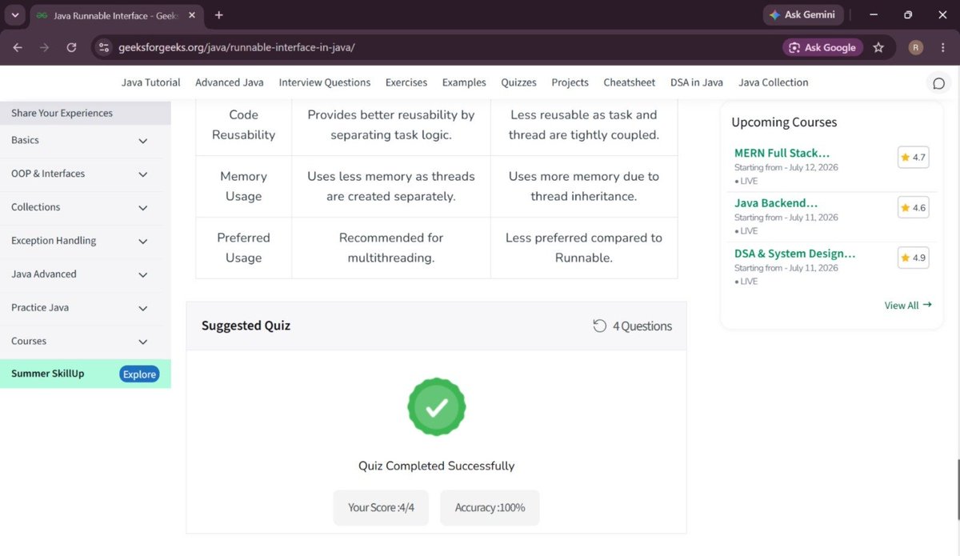
Task: Click the Upcoming Courses heading
Action: tap(784, 122)
